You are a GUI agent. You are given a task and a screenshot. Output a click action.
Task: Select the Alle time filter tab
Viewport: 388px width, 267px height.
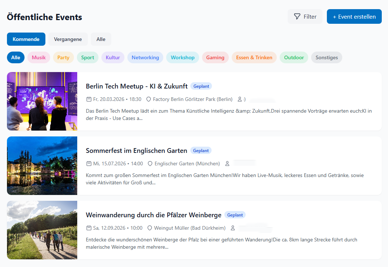coord(101,39)
